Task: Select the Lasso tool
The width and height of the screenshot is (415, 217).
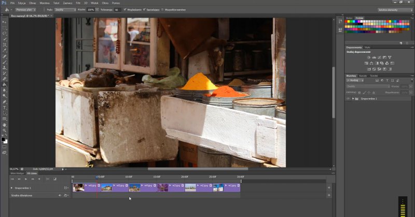Action: click(4, 33)
